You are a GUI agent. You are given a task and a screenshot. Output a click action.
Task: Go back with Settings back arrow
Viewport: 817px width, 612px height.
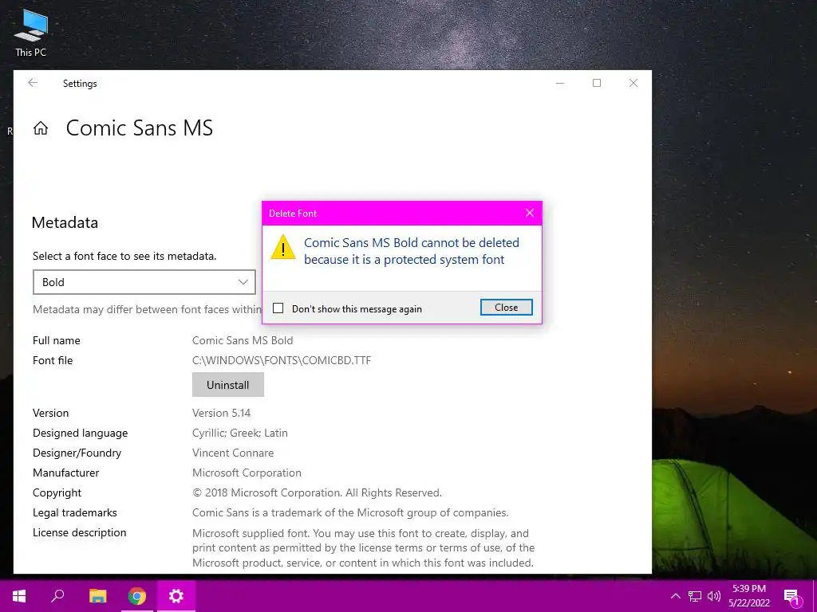(33, 83)
